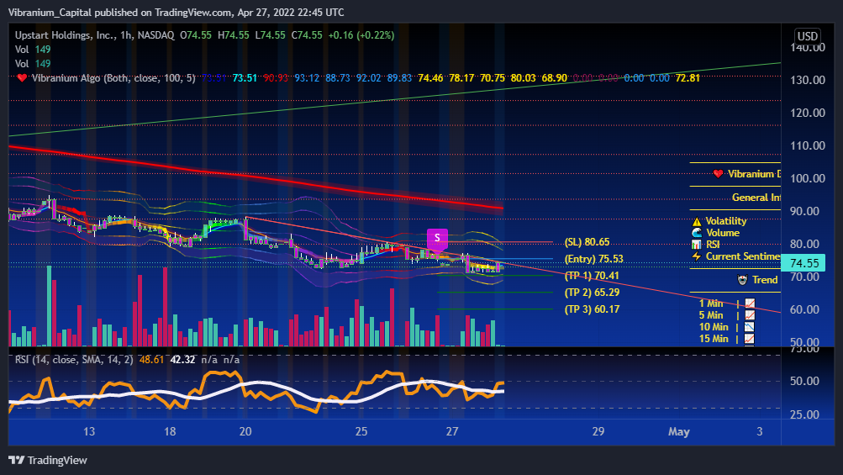Click the RSI SMA value 42.32
843x475 pixels.
click(182, 359)
